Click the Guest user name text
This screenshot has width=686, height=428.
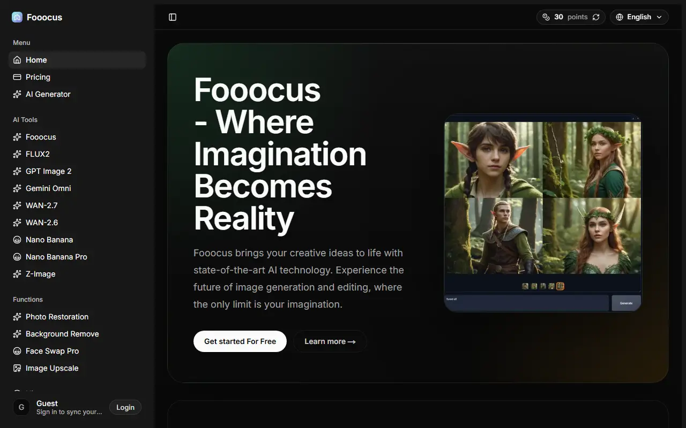coord(47,403)
